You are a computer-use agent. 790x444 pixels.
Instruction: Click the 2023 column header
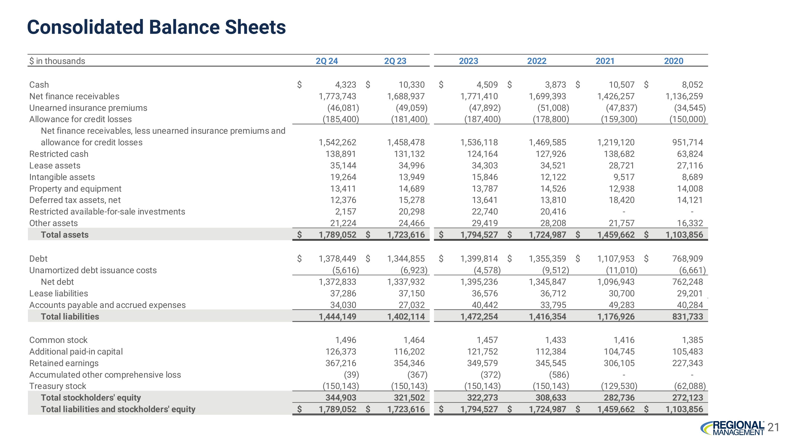point(468,61)
